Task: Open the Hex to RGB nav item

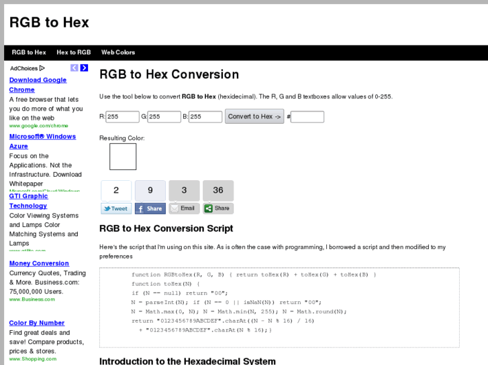Action: pyautogui.click(x=74, y=52)
